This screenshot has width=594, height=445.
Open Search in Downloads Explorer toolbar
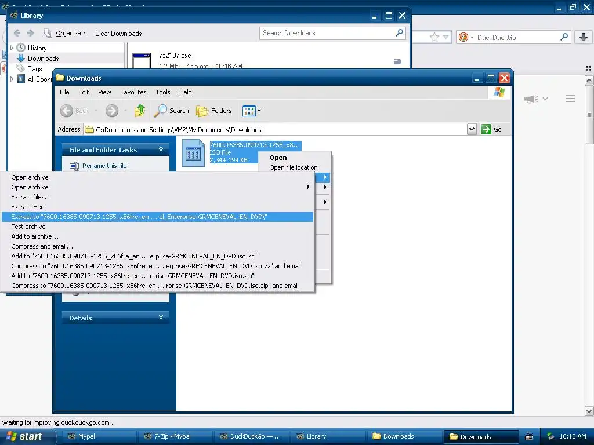pyautogui.click(x=172, y=111)
